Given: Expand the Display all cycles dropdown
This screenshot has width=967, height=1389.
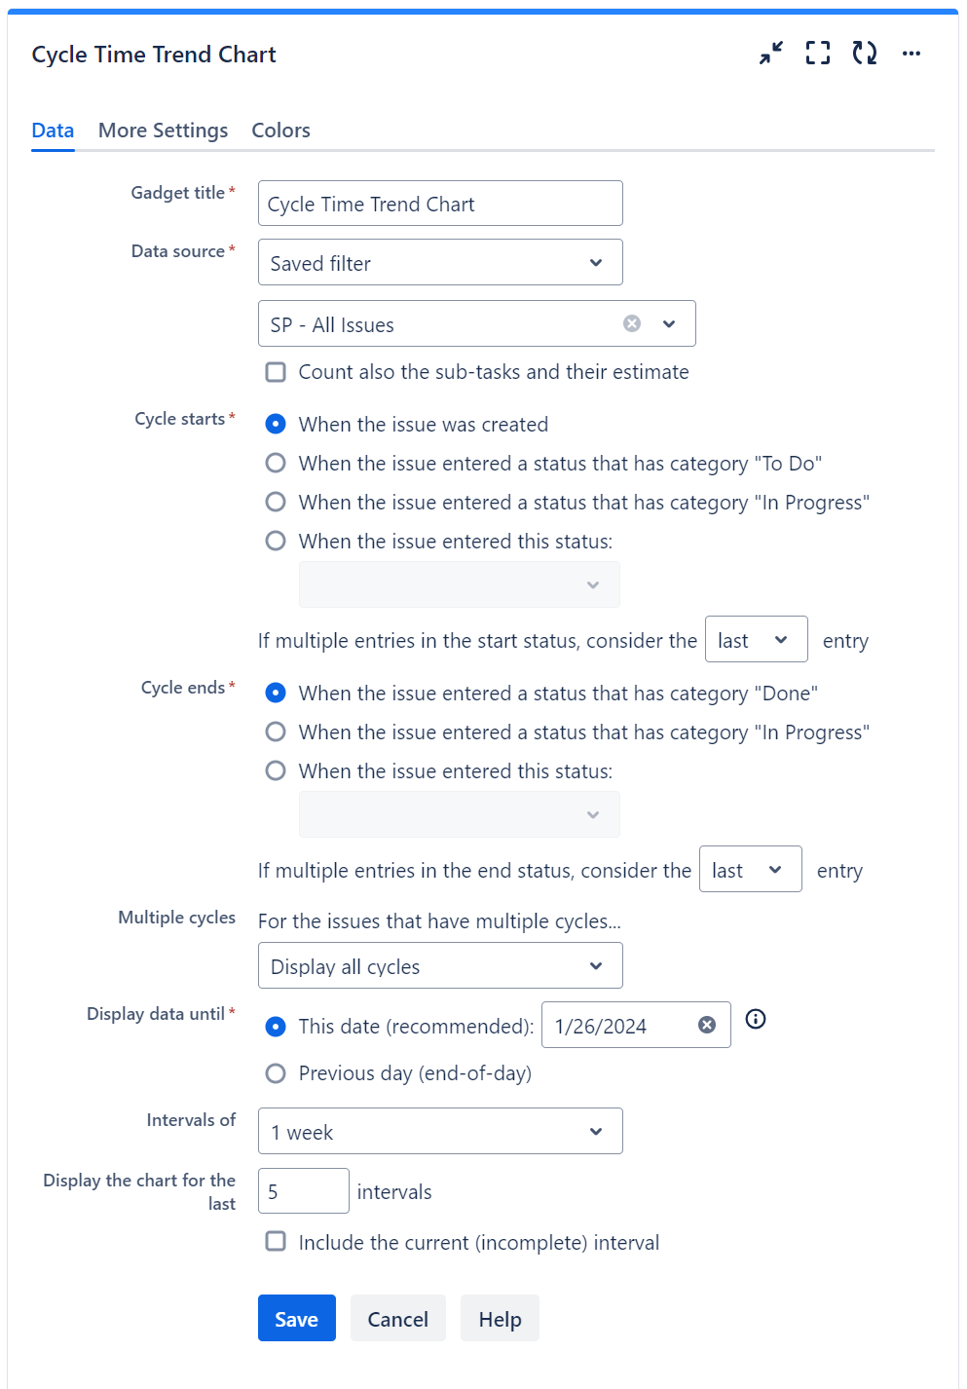Looking at the screenshot, I should point(440,966).
